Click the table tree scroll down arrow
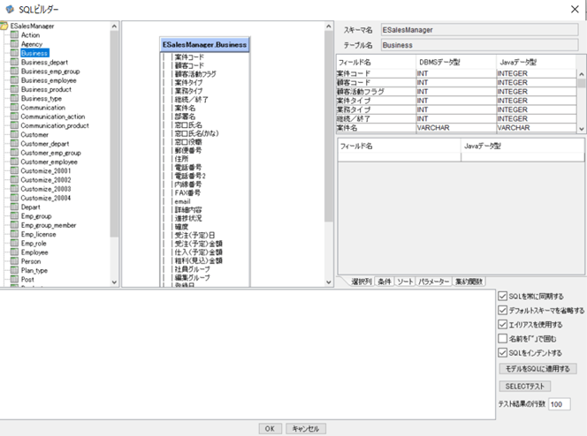587x436 pixels. pos(114,282)
